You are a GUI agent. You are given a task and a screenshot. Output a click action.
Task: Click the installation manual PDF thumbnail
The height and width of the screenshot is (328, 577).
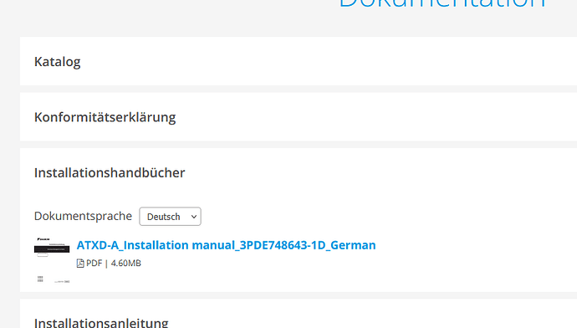pyautogui.click(x=52, y=260)
